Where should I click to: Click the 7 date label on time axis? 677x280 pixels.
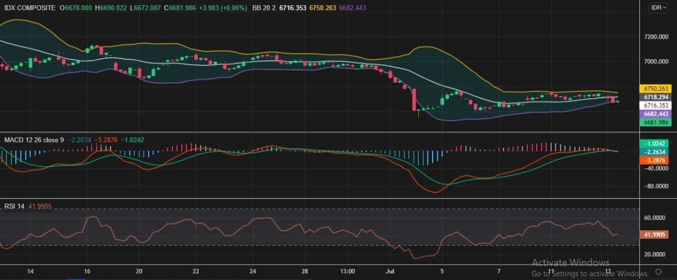(499, 271)
